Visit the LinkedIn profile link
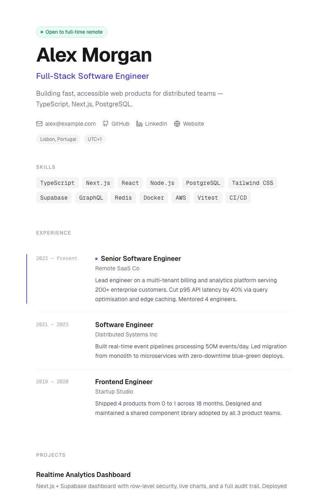The image size is (328, 493). [x=156, y=124]
